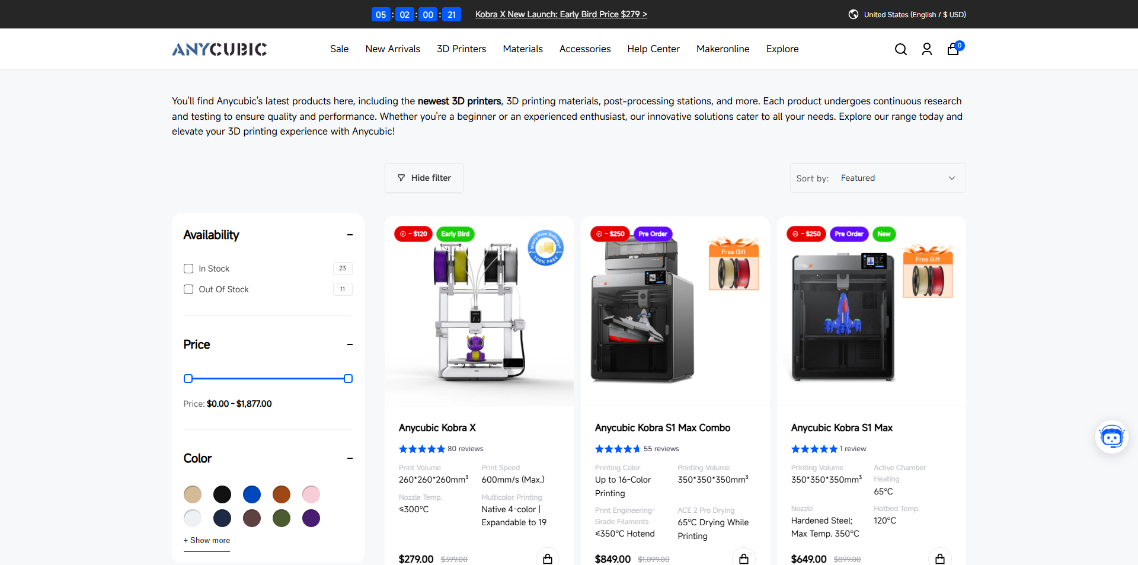The width and height of the screenshot is (1138, 565).
Task: Open the 3D Printers menu
Action: coord(461,49)
